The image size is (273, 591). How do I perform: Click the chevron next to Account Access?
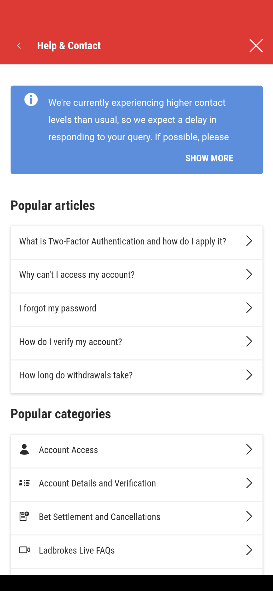(x=249, y=450)
